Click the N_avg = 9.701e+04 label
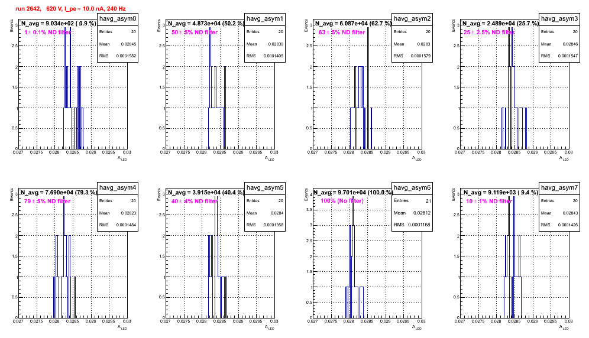The width and height of the screenshot is (589, 338). [353, 193]
